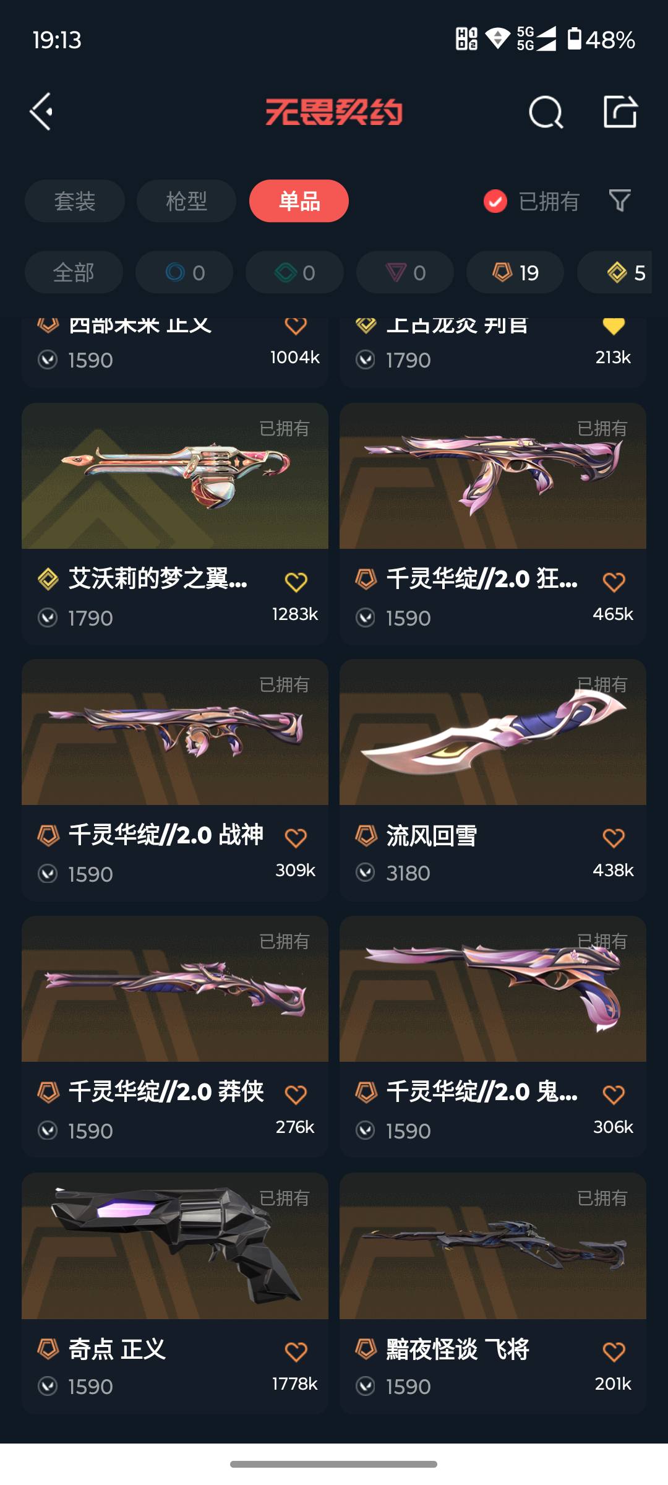This screenshot has width=668, height=1485.
Task: Open 黯夜怪谈 飞将 skin thumbnail
Action: (x=493, y=1246)
